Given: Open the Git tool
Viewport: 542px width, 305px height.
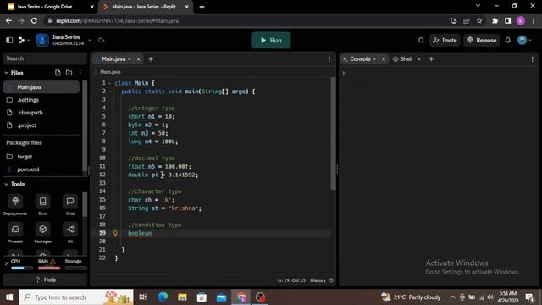Looking at the screenshot, I should 70,233.
